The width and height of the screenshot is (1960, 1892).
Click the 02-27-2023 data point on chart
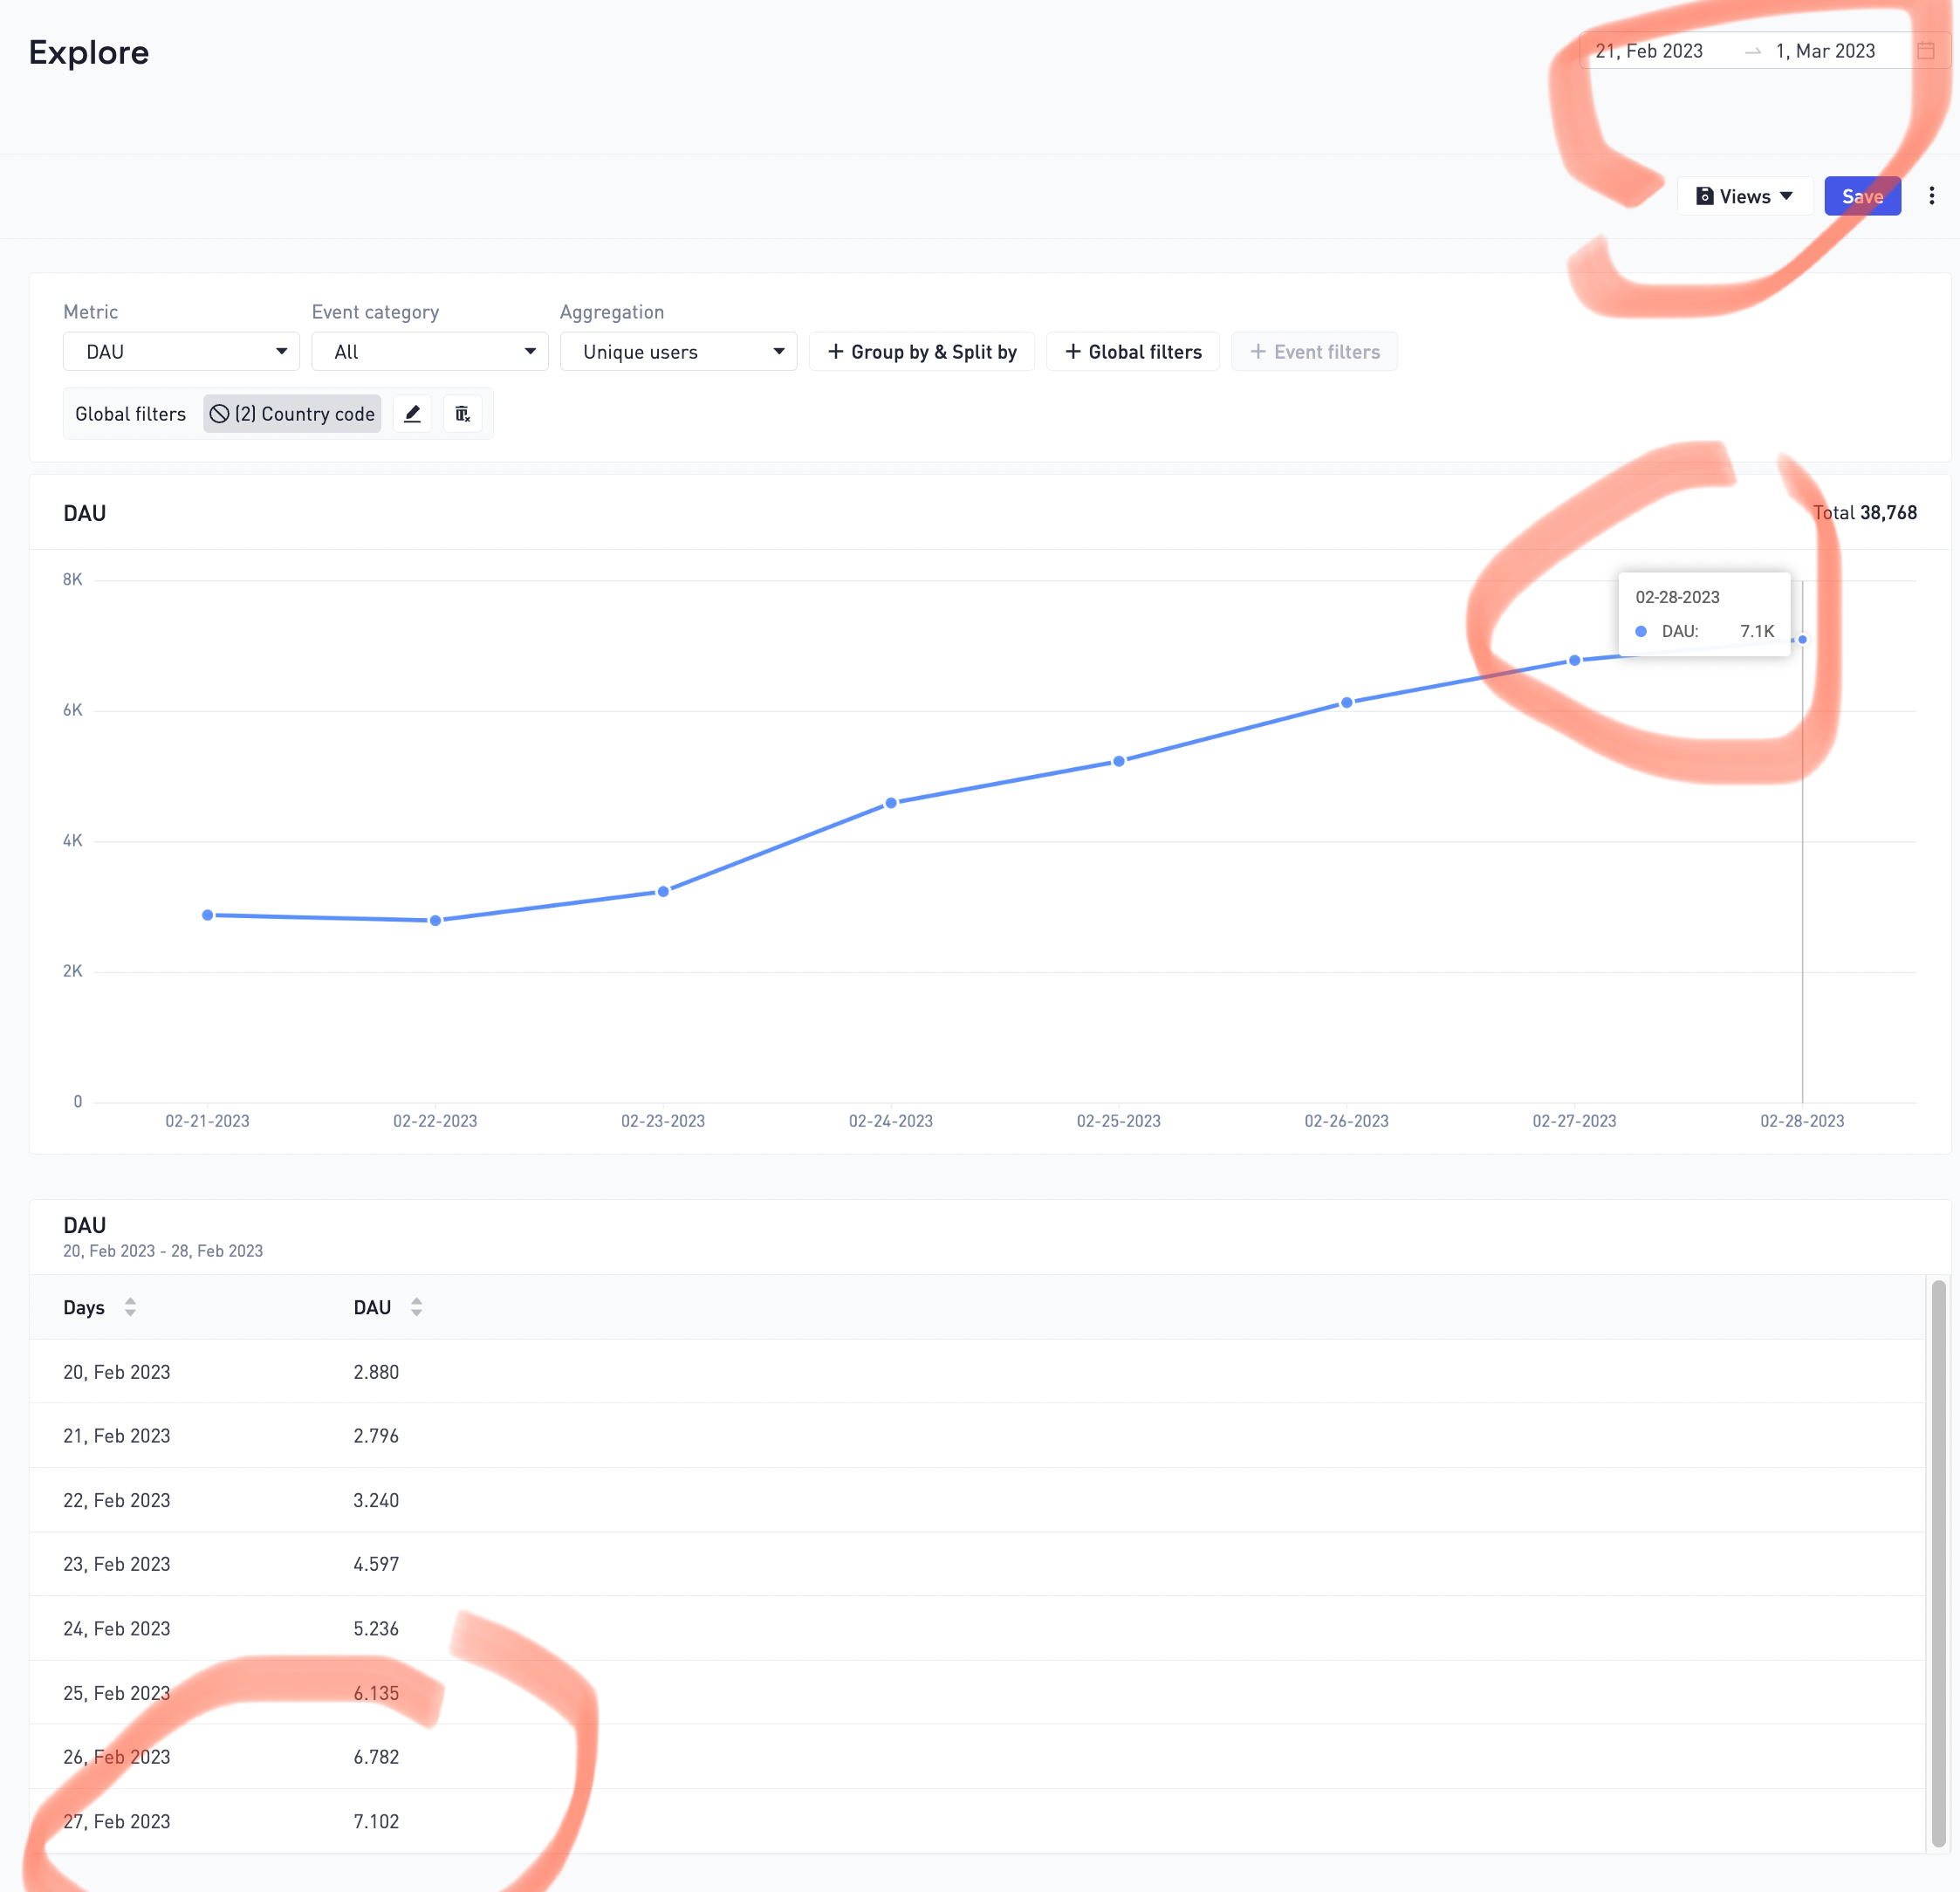click(x=1575, y=660)
